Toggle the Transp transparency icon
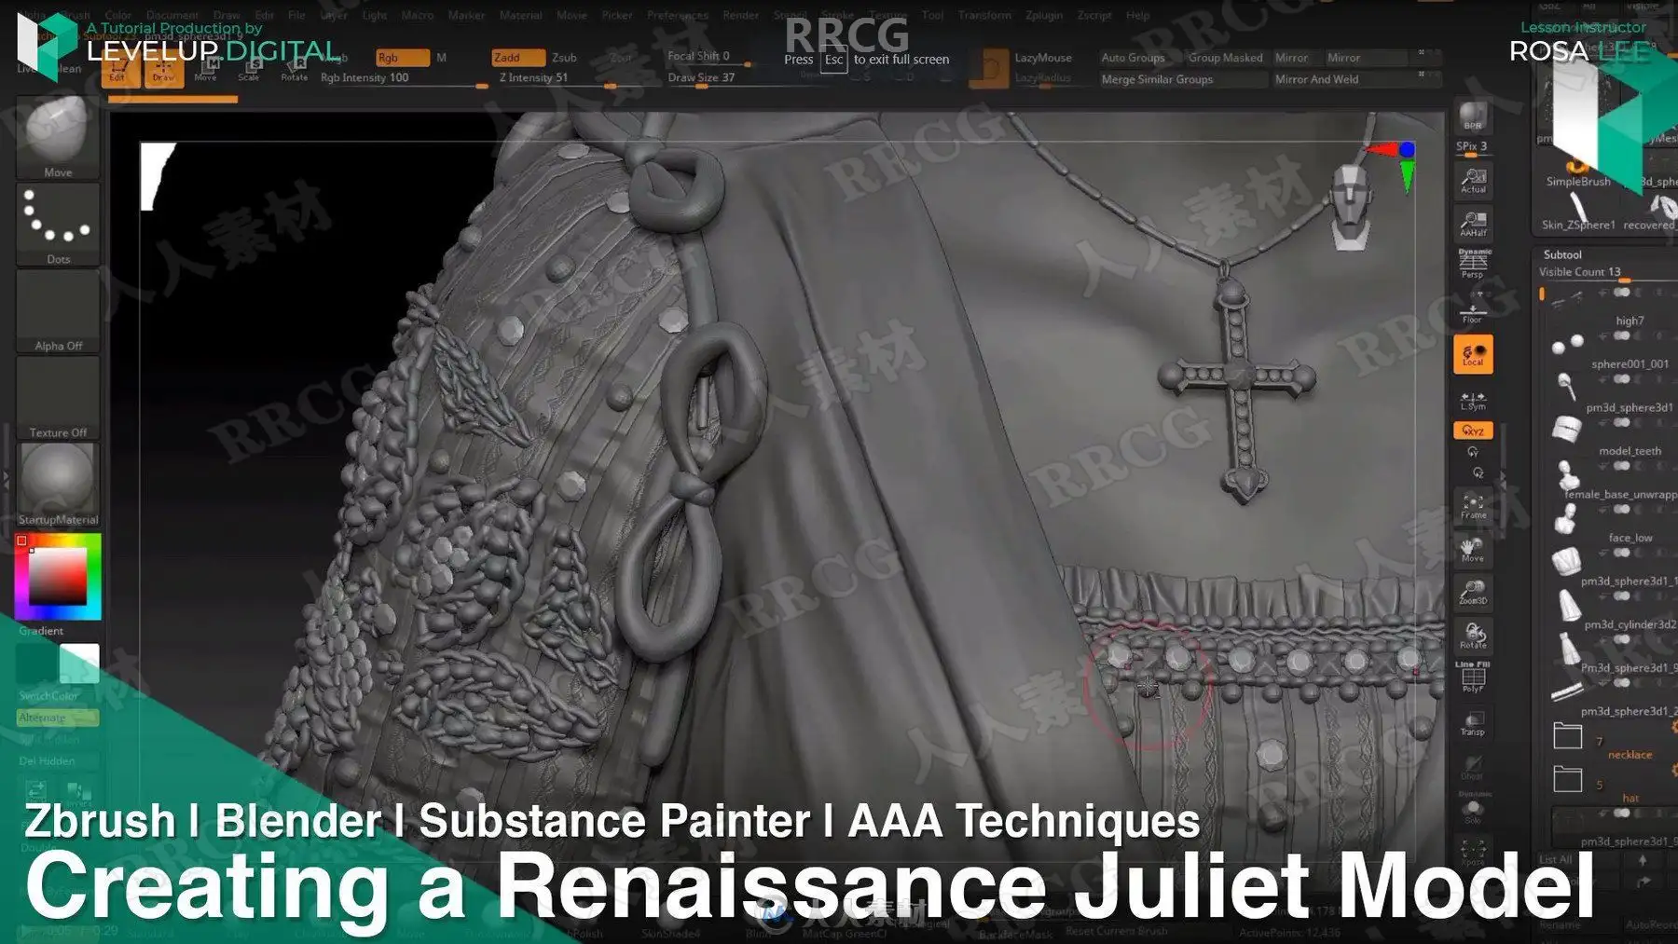Screen dimensions: 1678x944 click(1473, 723)
